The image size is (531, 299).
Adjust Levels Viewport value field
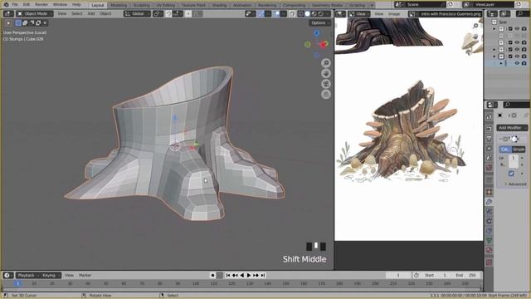point(514,158)
